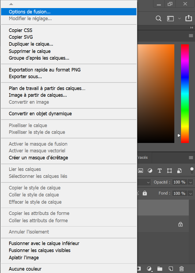Toggle the layer filtering switch
195x273 pixels.
[x=192, y=171]
